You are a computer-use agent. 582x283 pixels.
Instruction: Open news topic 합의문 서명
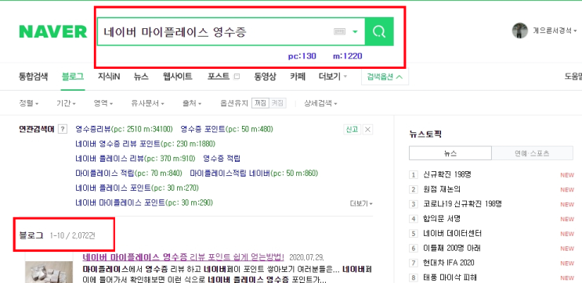(x=442, y=219)
